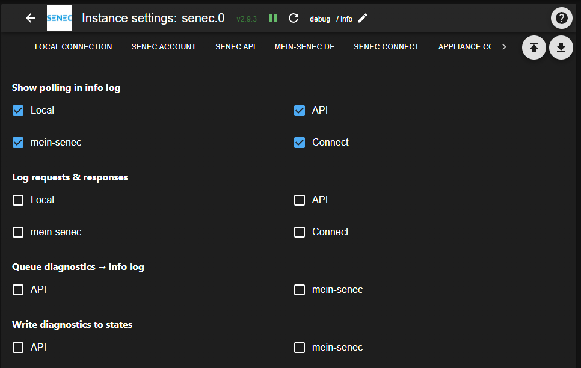Image resolution: width=581 pixels, height=368 pixels.
Task: Click the Show polling in info log heading
Action: pyautogui.click(x=66, y=88)
